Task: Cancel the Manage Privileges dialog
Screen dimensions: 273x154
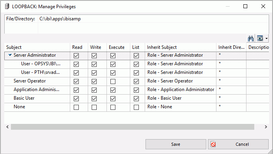Action: click(238, 144)
